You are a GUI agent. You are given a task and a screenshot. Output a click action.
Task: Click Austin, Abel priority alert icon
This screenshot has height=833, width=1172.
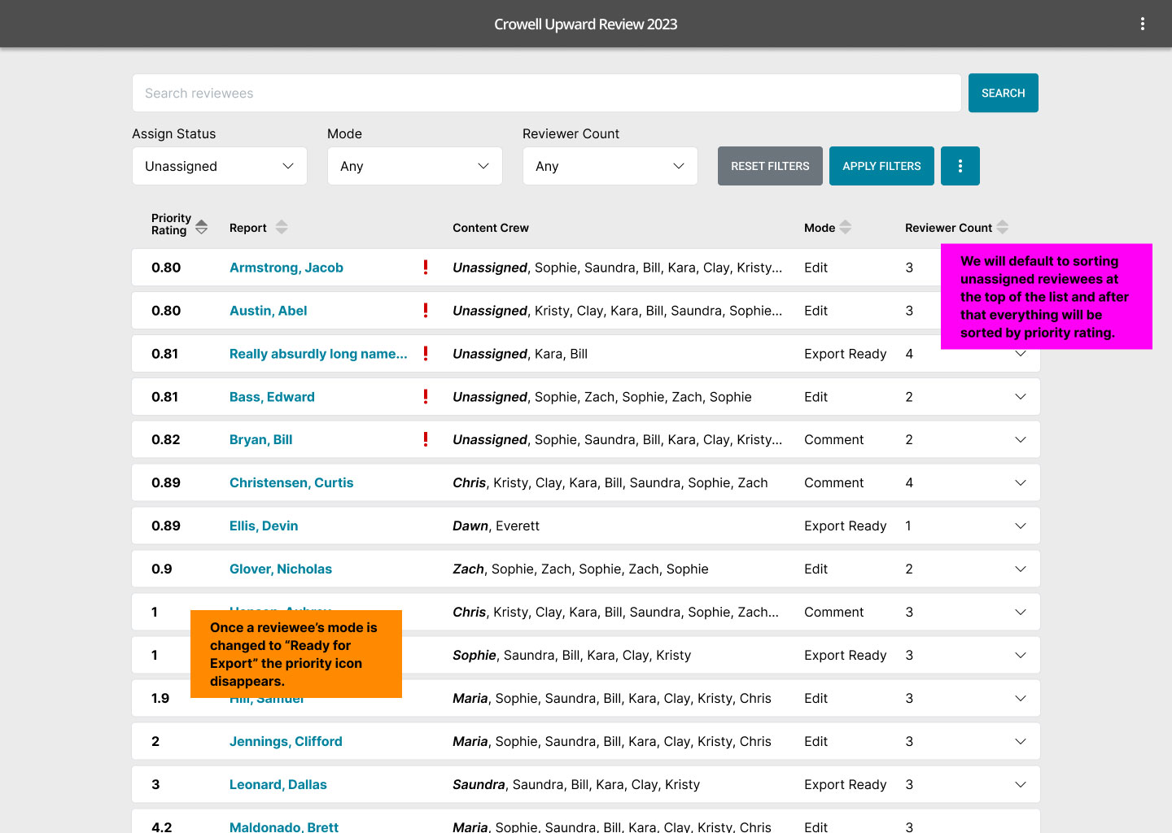pos(426,310)
